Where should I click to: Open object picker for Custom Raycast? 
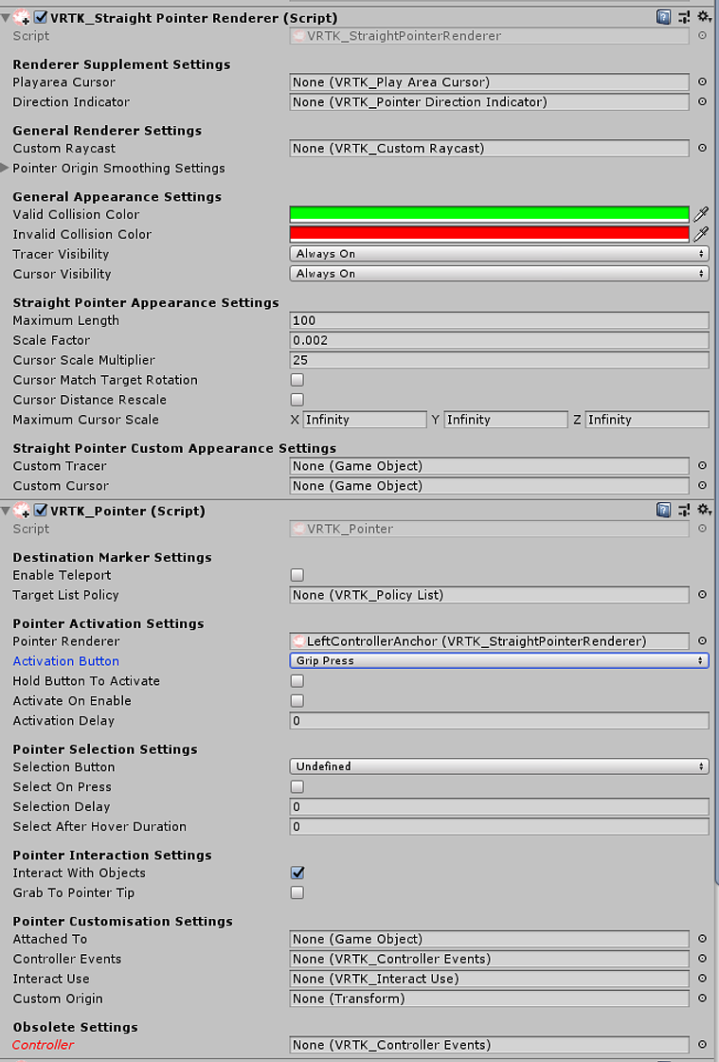coord(702,148)
